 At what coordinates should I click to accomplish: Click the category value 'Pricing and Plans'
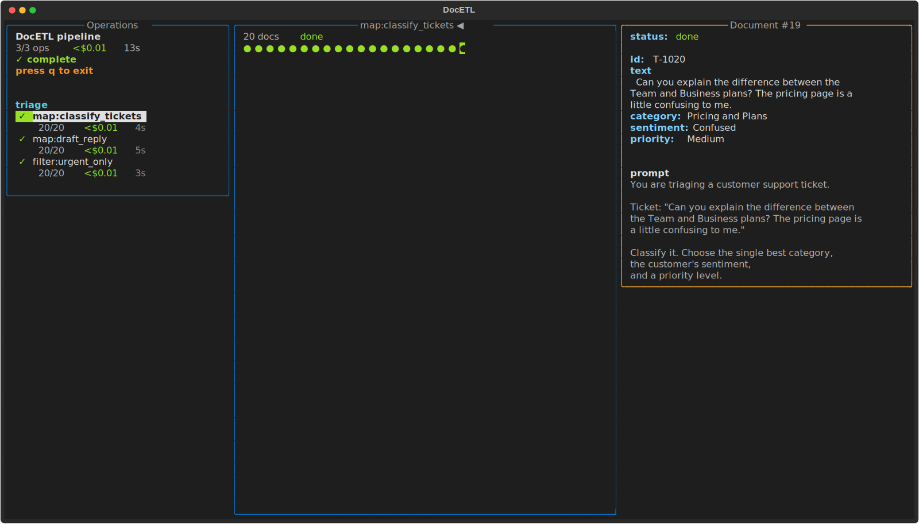tap(727, 117)
